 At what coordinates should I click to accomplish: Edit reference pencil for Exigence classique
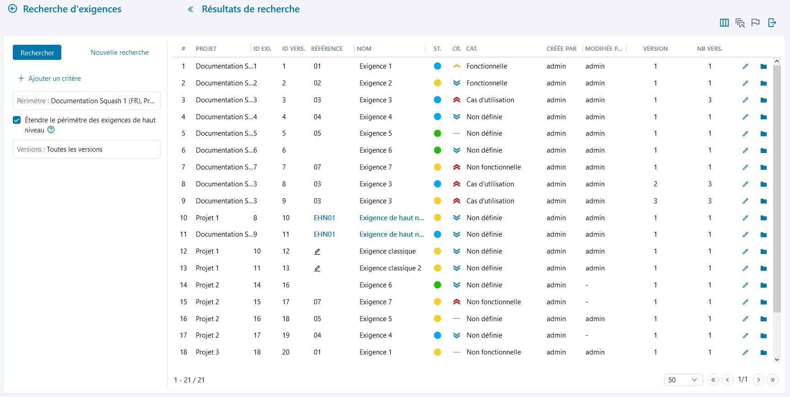point(317,251)
